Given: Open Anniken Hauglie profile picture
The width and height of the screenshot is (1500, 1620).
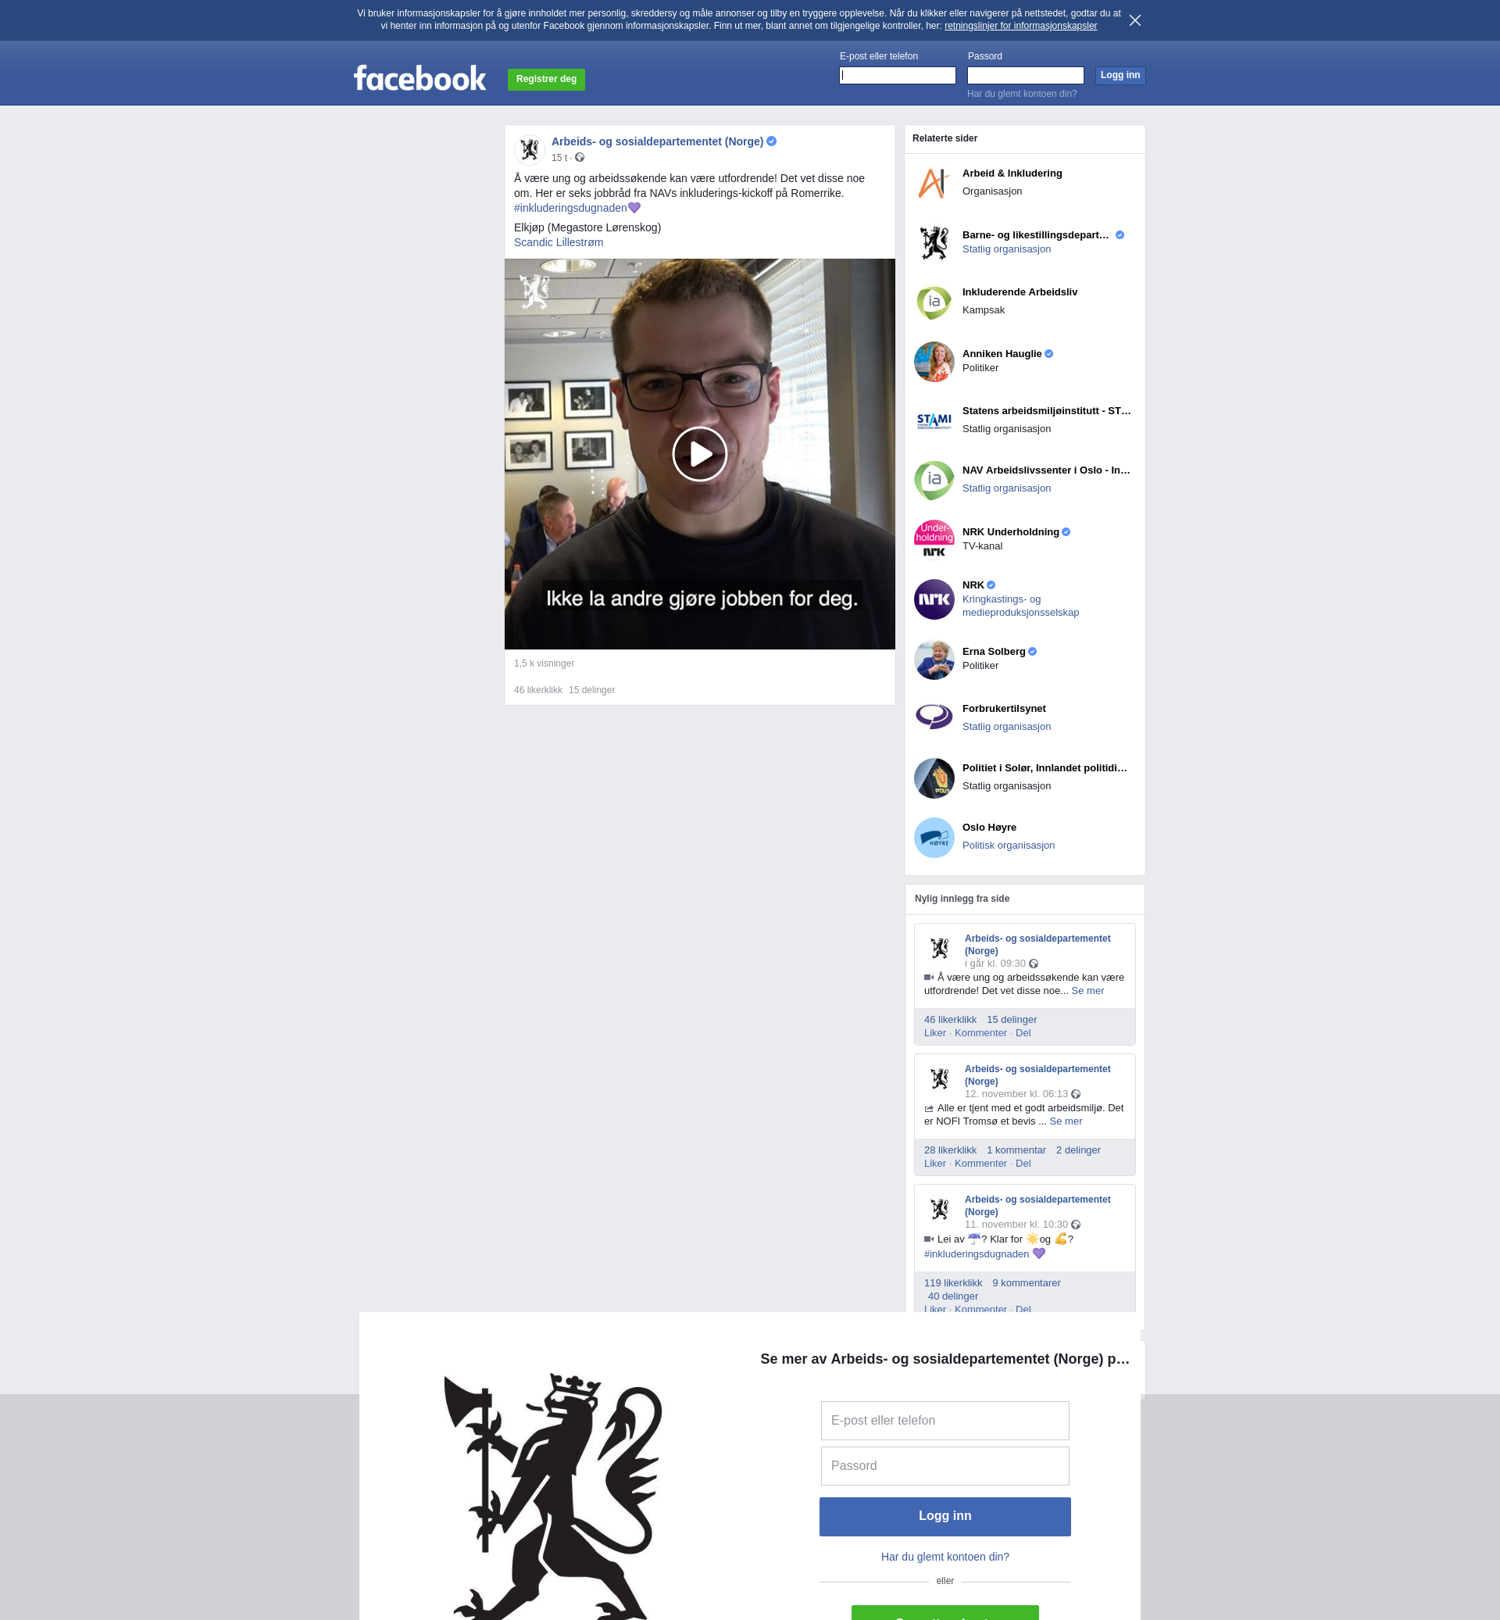Looking at the screenshot, I should click(934, 361).
